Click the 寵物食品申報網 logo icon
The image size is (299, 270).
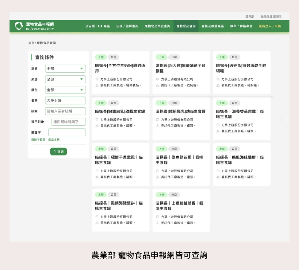click(x=19, y=26)
